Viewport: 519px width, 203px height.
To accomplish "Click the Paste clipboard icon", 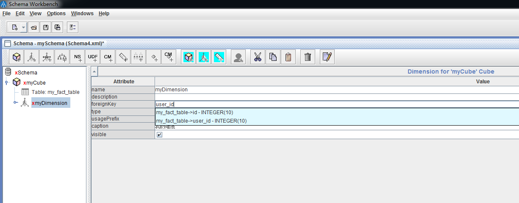I will [289, 57].
